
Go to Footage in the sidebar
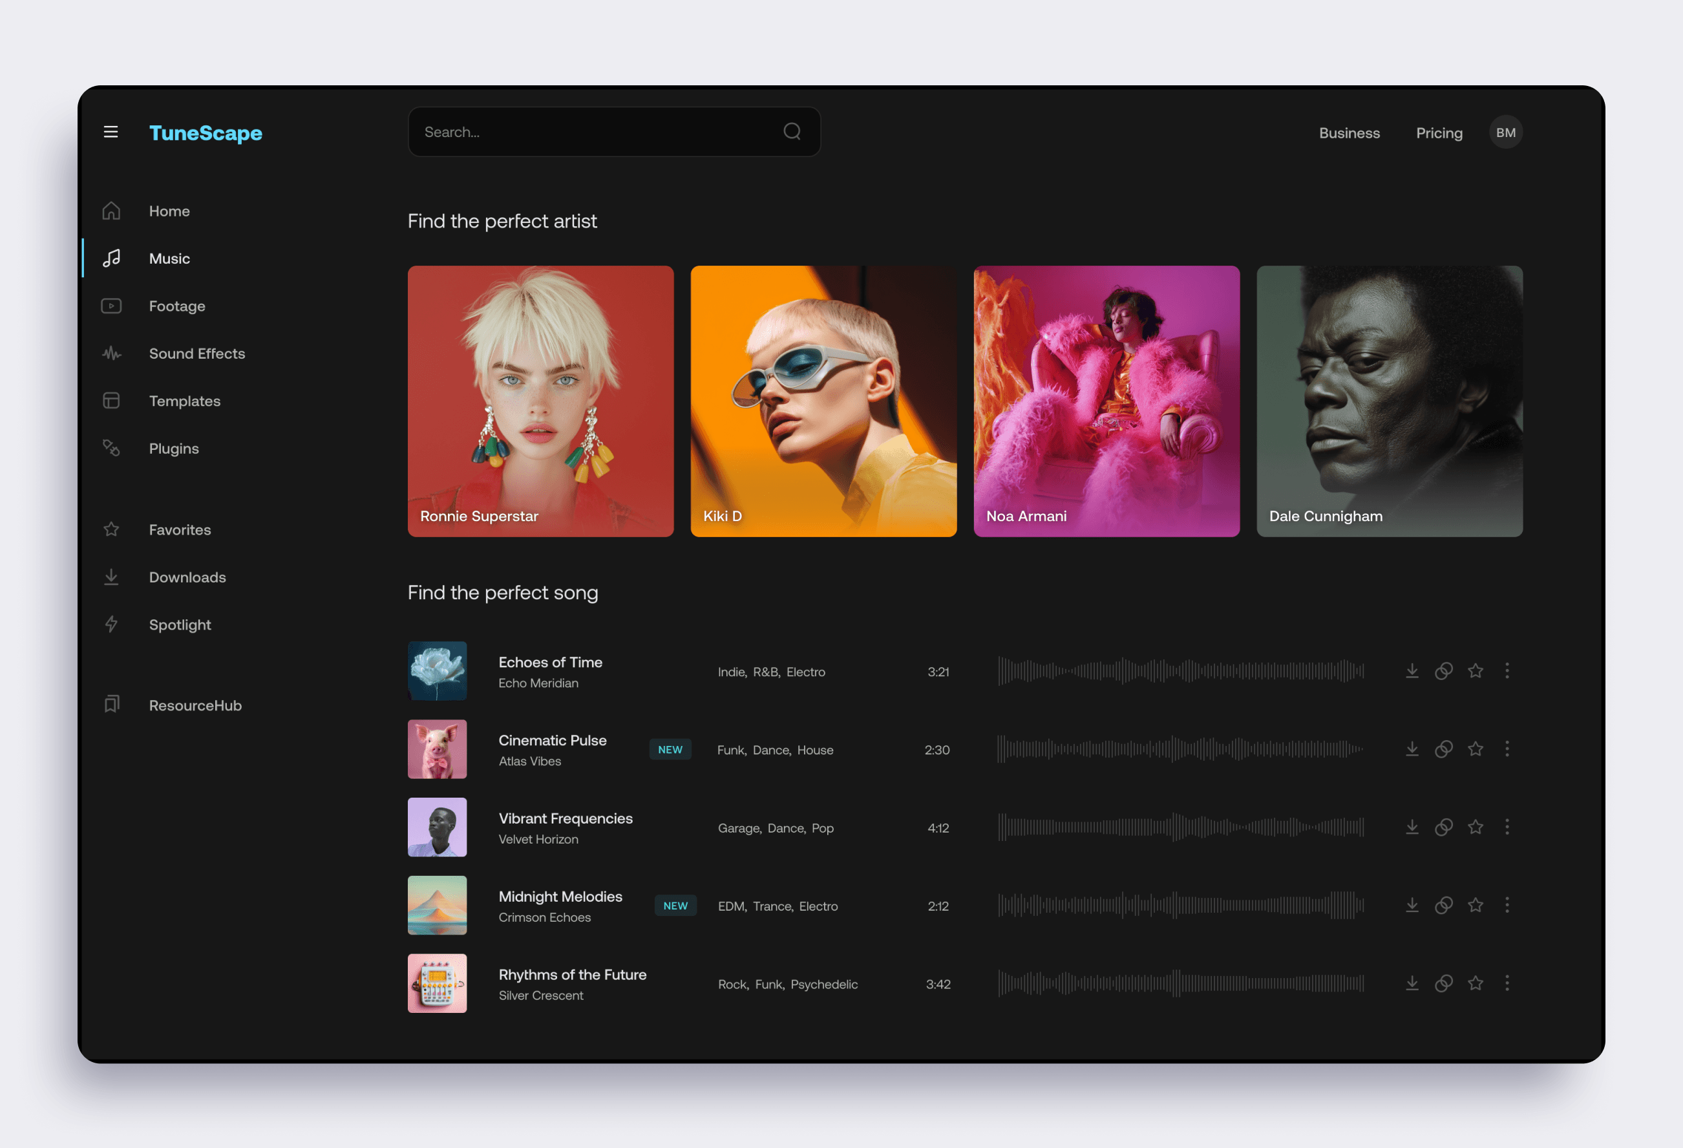pos(176,306)
